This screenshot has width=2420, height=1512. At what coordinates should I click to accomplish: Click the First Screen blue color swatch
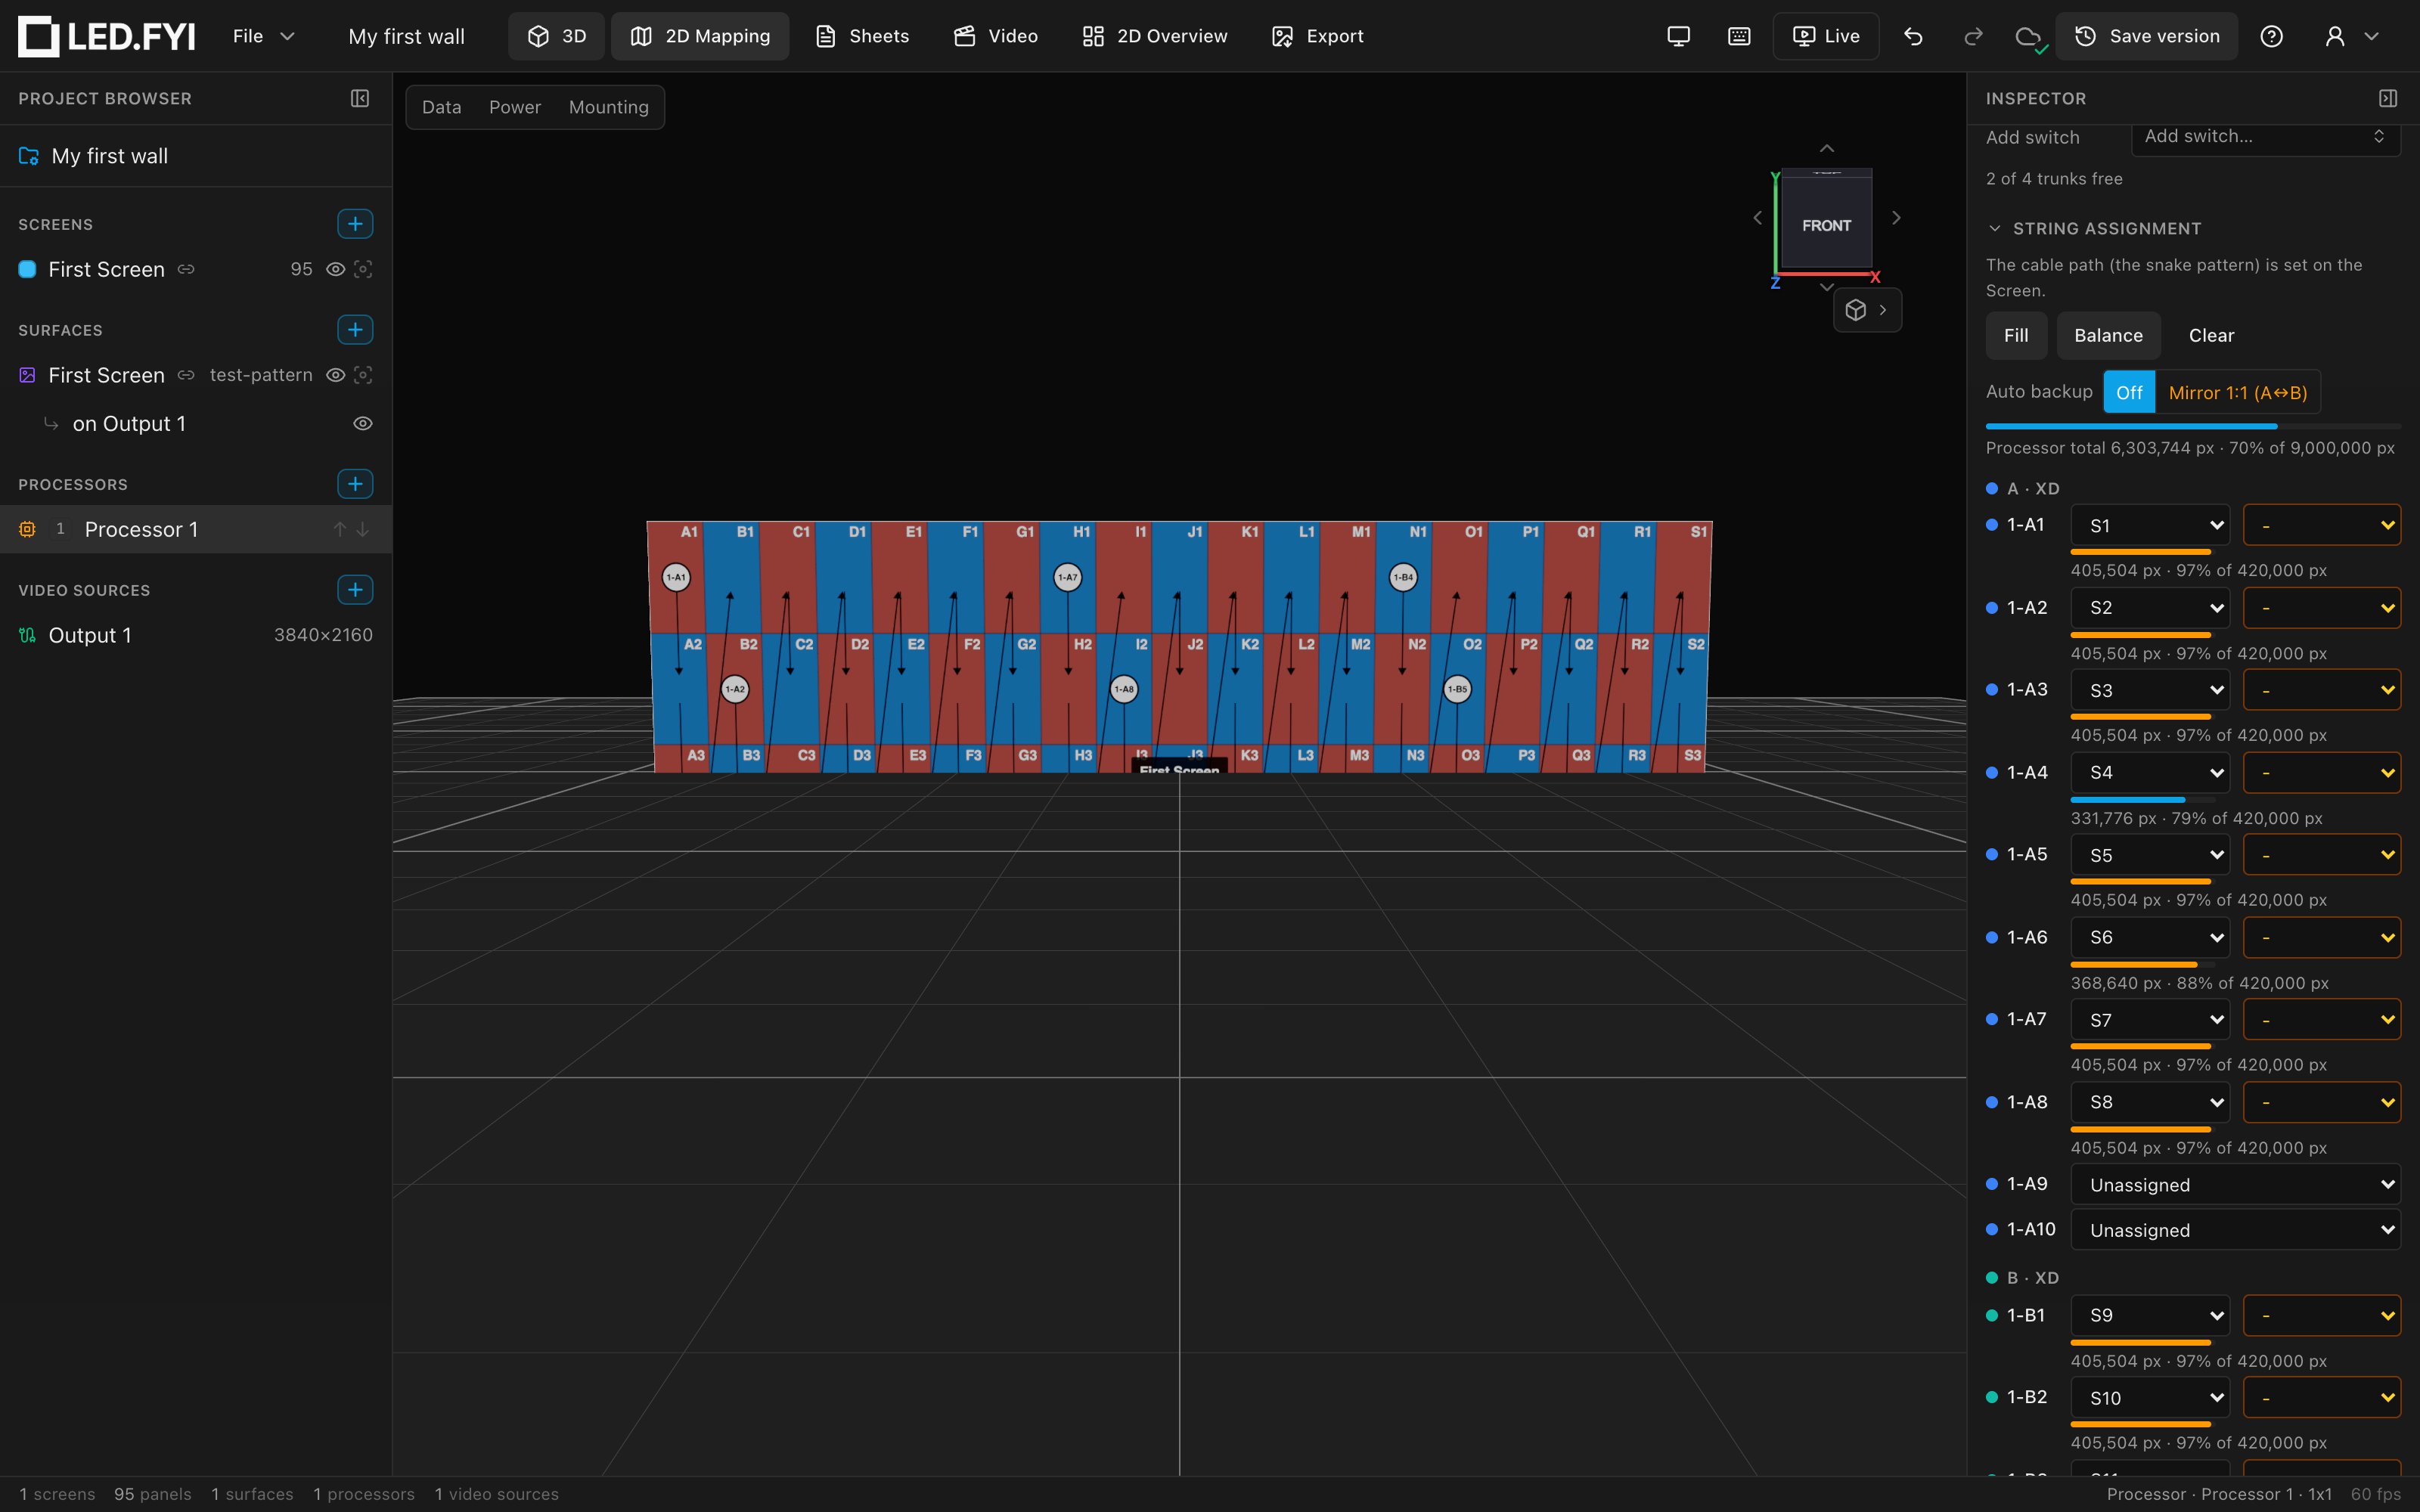[x=28, y=269]
